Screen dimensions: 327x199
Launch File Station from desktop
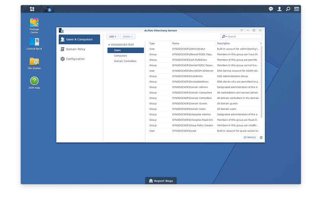(34, 62)
